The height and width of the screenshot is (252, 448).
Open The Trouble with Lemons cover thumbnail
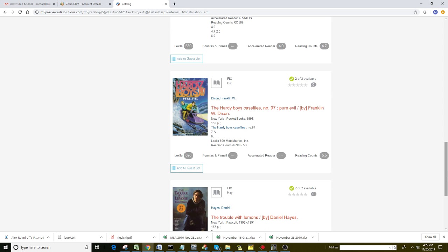190,209
